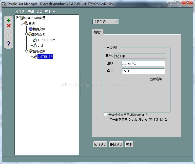Click the icon beside orcl service
The image size is (195, 164).
pyautogui.click(x=35, y=45)
